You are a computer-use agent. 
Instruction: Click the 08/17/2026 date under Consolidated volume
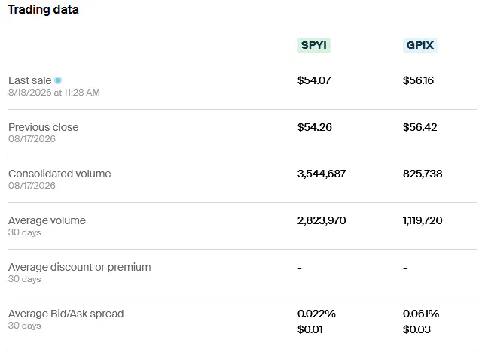[32, 186]
